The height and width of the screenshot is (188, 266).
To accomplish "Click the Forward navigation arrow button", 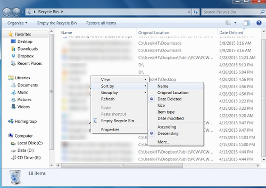I will 16,12.
